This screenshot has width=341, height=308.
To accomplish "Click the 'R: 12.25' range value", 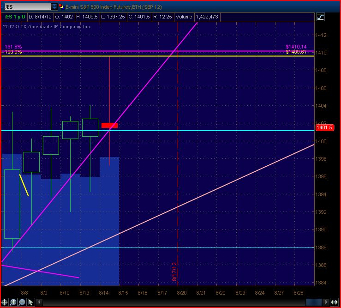I will [x=162, y=17].
